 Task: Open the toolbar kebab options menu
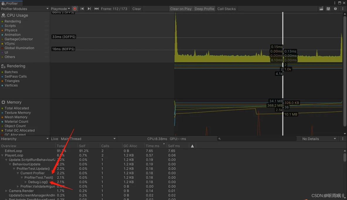pos(343,9)
